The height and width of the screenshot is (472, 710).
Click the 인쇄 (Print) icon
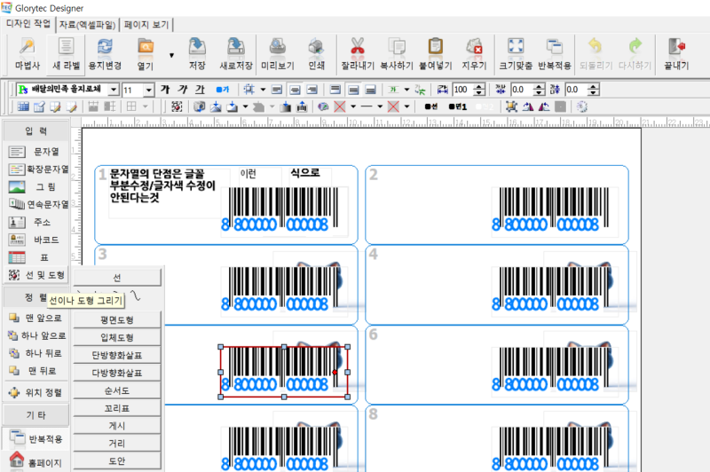(x=316, y=54)
